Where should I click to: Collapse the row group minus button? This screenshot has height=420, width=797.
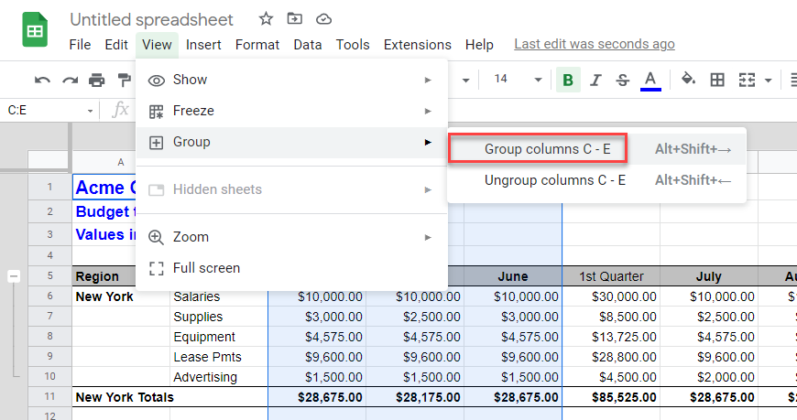(x=15, y=276)
